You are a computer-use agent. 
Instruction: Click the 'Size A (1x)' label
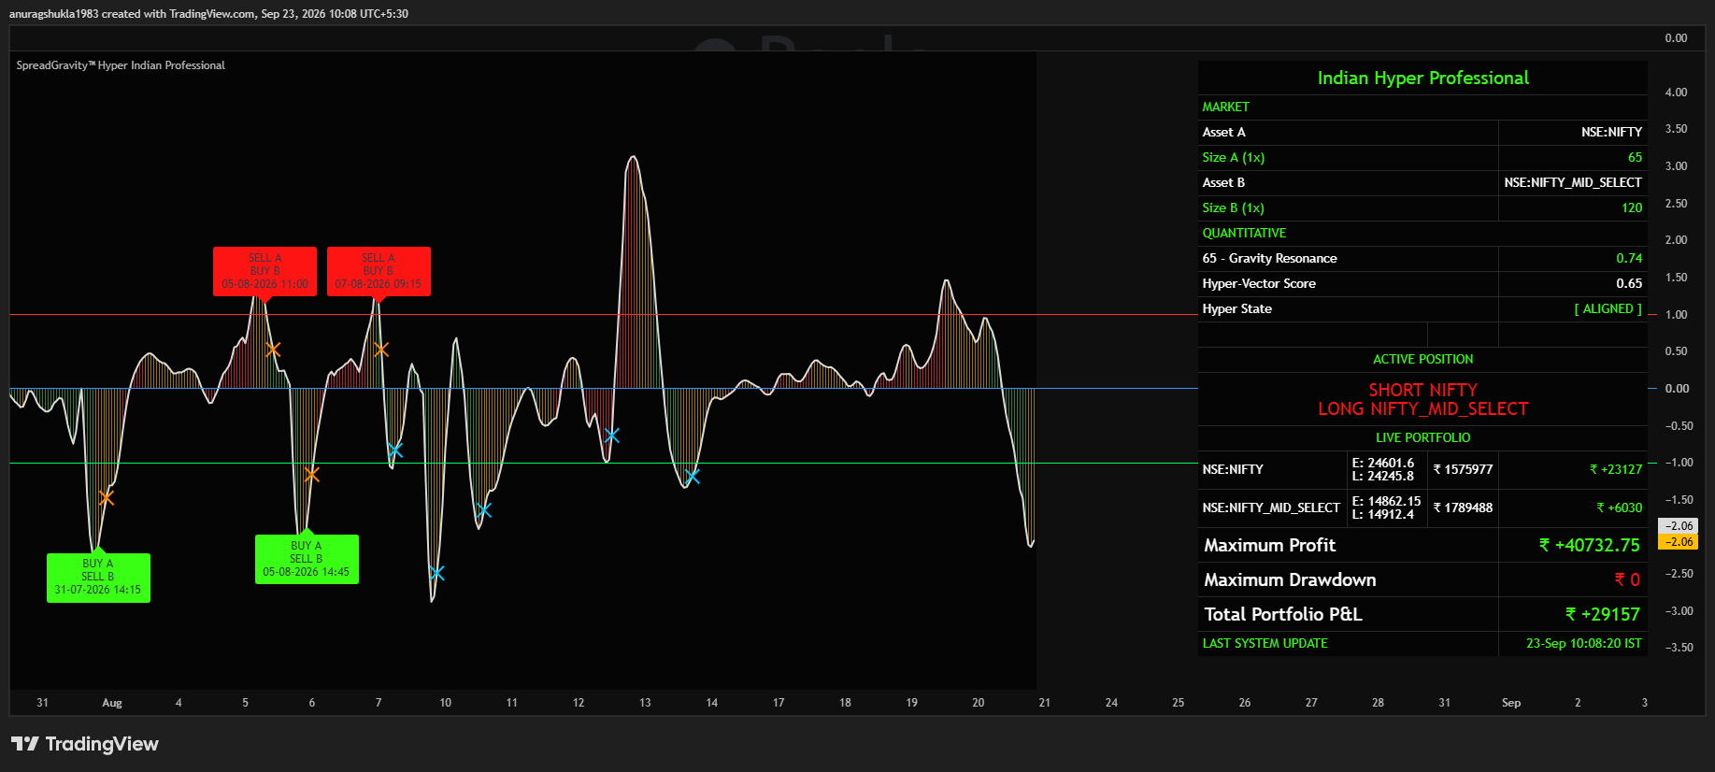pos(1233,158)
